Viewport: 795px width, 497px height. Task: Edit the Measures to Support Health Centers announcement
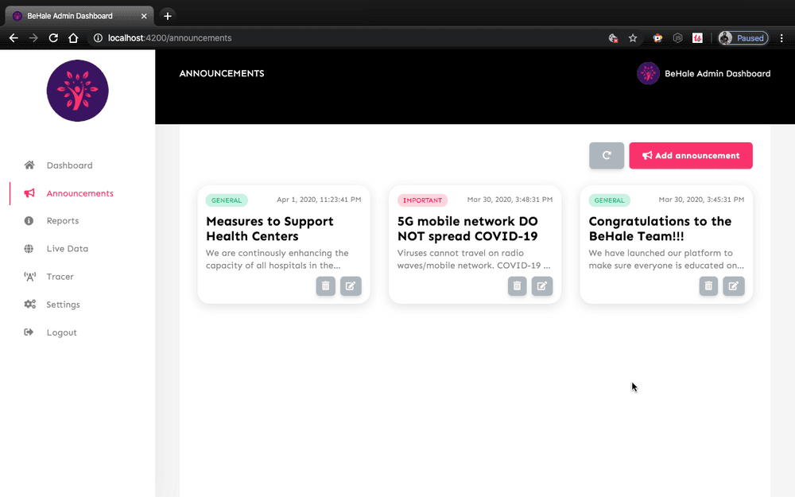pos(351,286)
